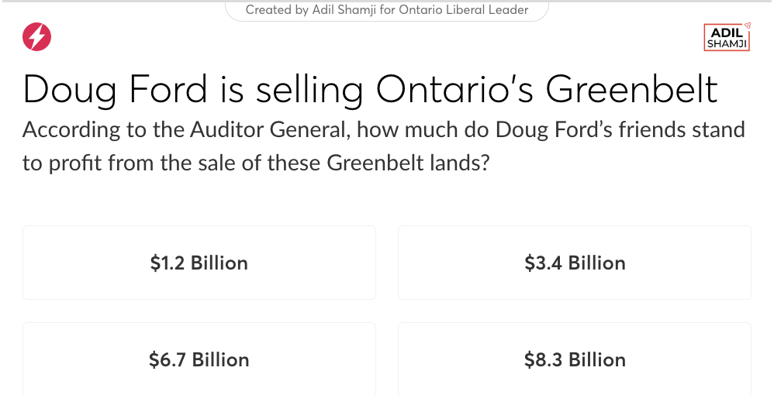Click "Greenbelt lands?" in the question
This screenshot has width=774, height=395.
pos(408,162)
